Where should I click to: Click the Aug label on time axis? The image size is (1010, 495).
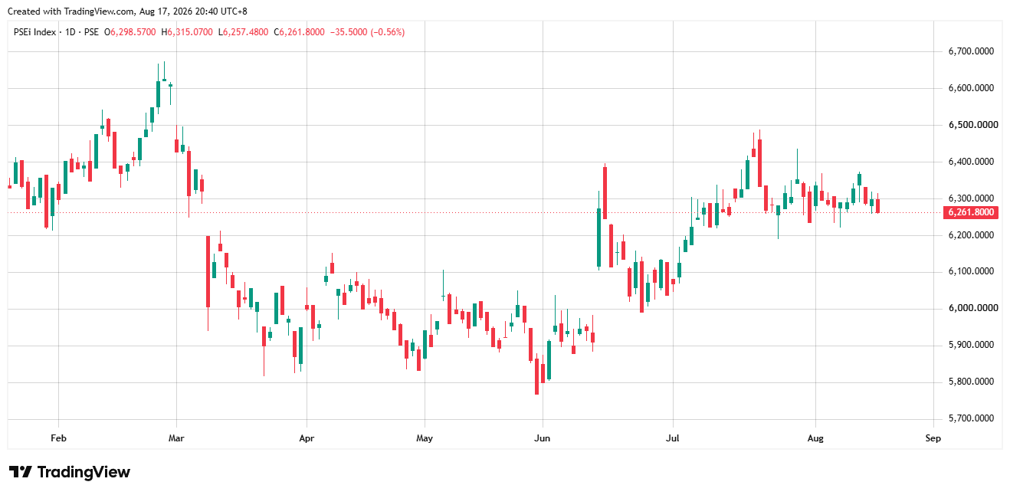point(816,439)
